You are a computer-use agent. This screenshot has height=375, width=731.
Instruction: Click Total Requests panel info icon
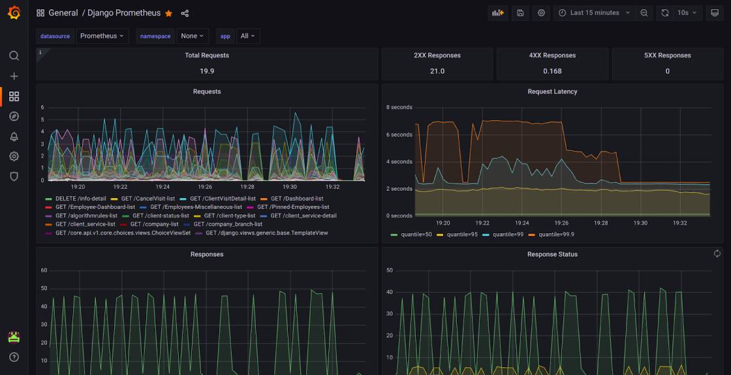click(x=40, y=52)
